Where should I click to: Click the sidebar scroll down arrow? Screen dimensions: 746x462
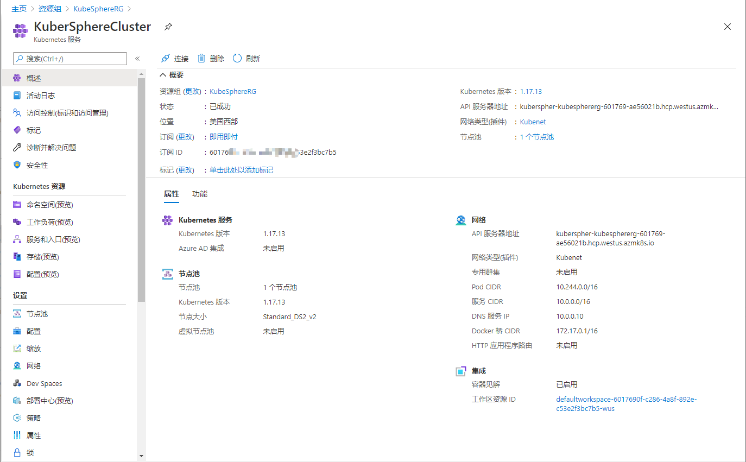tap(142, 456)
